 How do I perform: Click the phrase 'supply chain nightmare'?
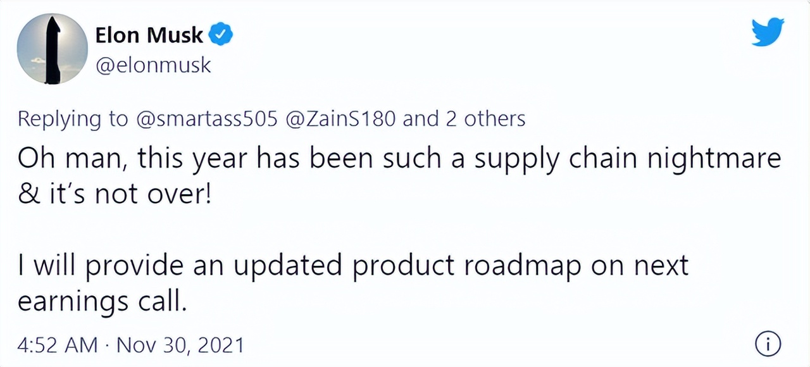pyautogui.click(x=626, y=158)
